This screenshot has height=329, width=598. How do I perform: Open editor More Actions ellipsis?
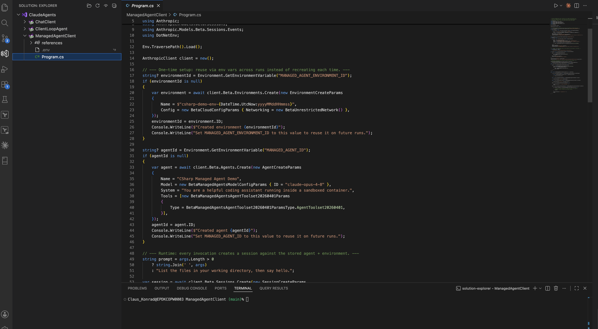pyautogui.click(x=585, y=6)
